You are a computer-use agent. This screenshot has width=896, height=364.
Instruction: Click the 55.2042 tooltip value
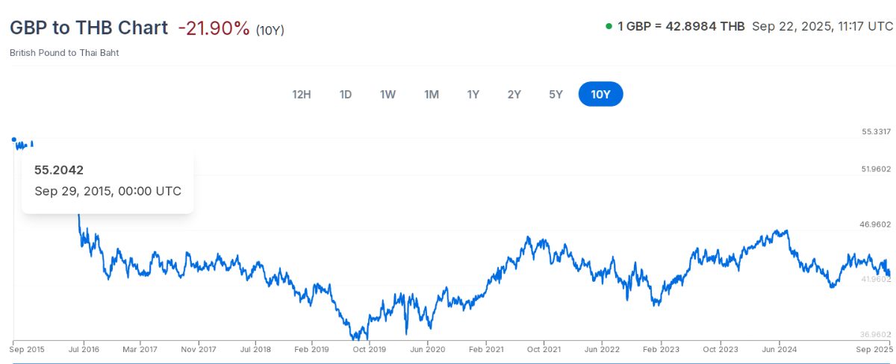[x=59, y=170]
